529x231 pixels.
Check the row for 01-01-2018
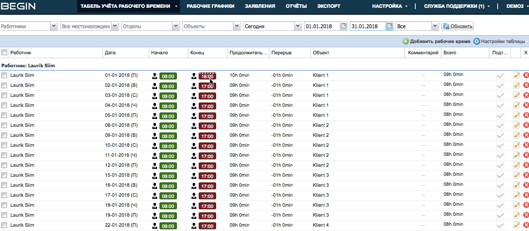tap(4, 75)
